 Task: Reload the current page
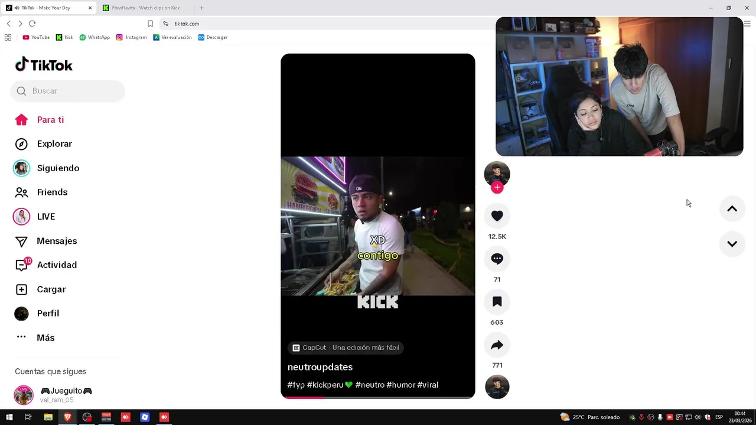[32, 24]
